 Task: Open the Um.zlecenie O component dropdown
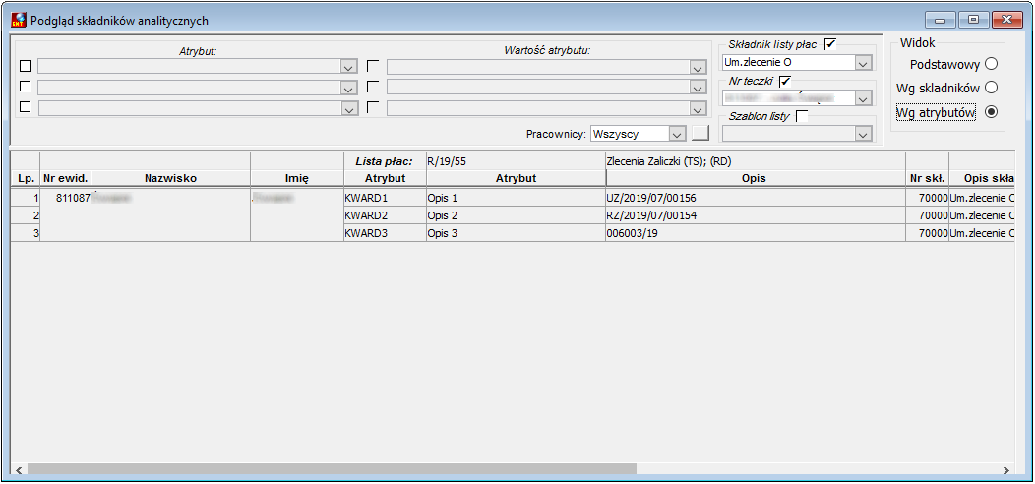coord(862,63)
